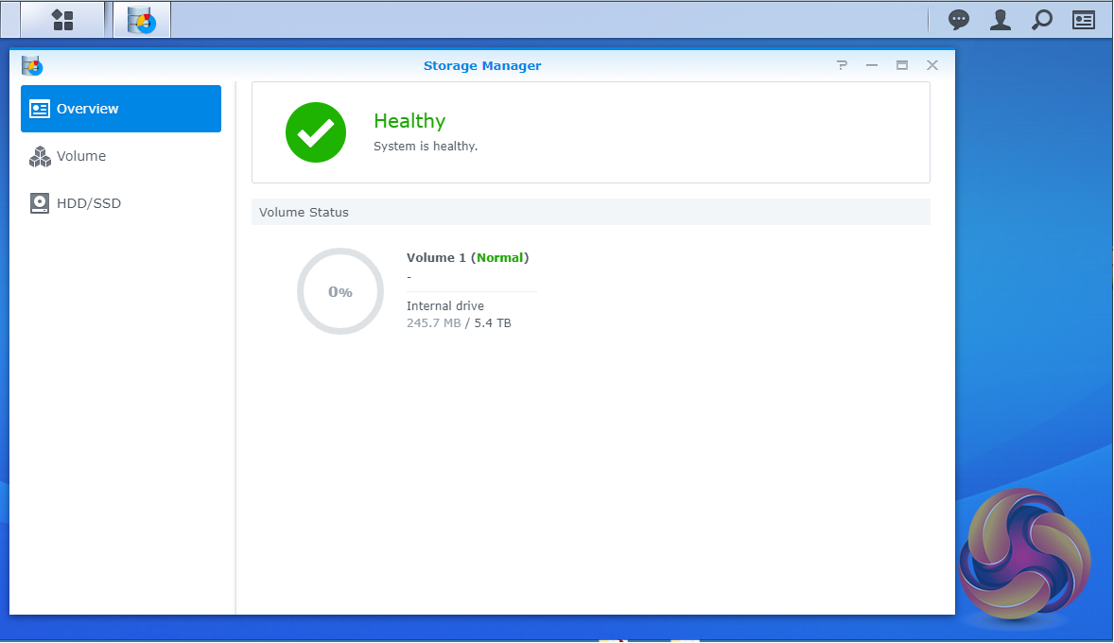This screenshot has width=1114, height=643.
Task: Click the Volume 1 (Normal) label
Action: coord(467,258)
